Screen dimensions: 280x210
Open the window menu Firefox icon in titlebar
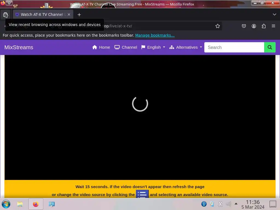[3, 3]
